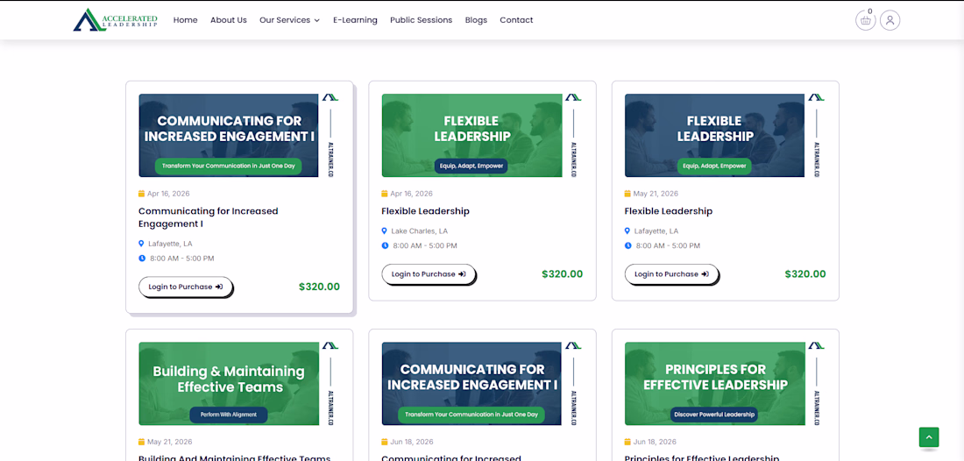Click $320.00 price on Lake Charles card
The image size is (964, 461).
[x=562, y=274]
